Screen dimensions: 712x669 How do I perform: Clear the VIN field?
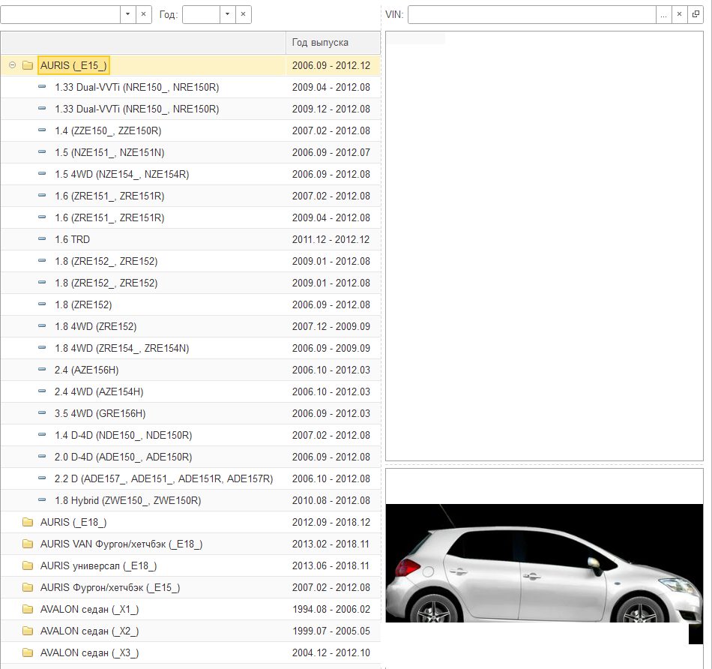pos(679,14)
